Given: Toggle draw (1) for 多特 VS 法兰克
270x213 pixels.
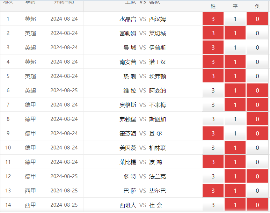Looking at the screenshot, I should 235,176.
